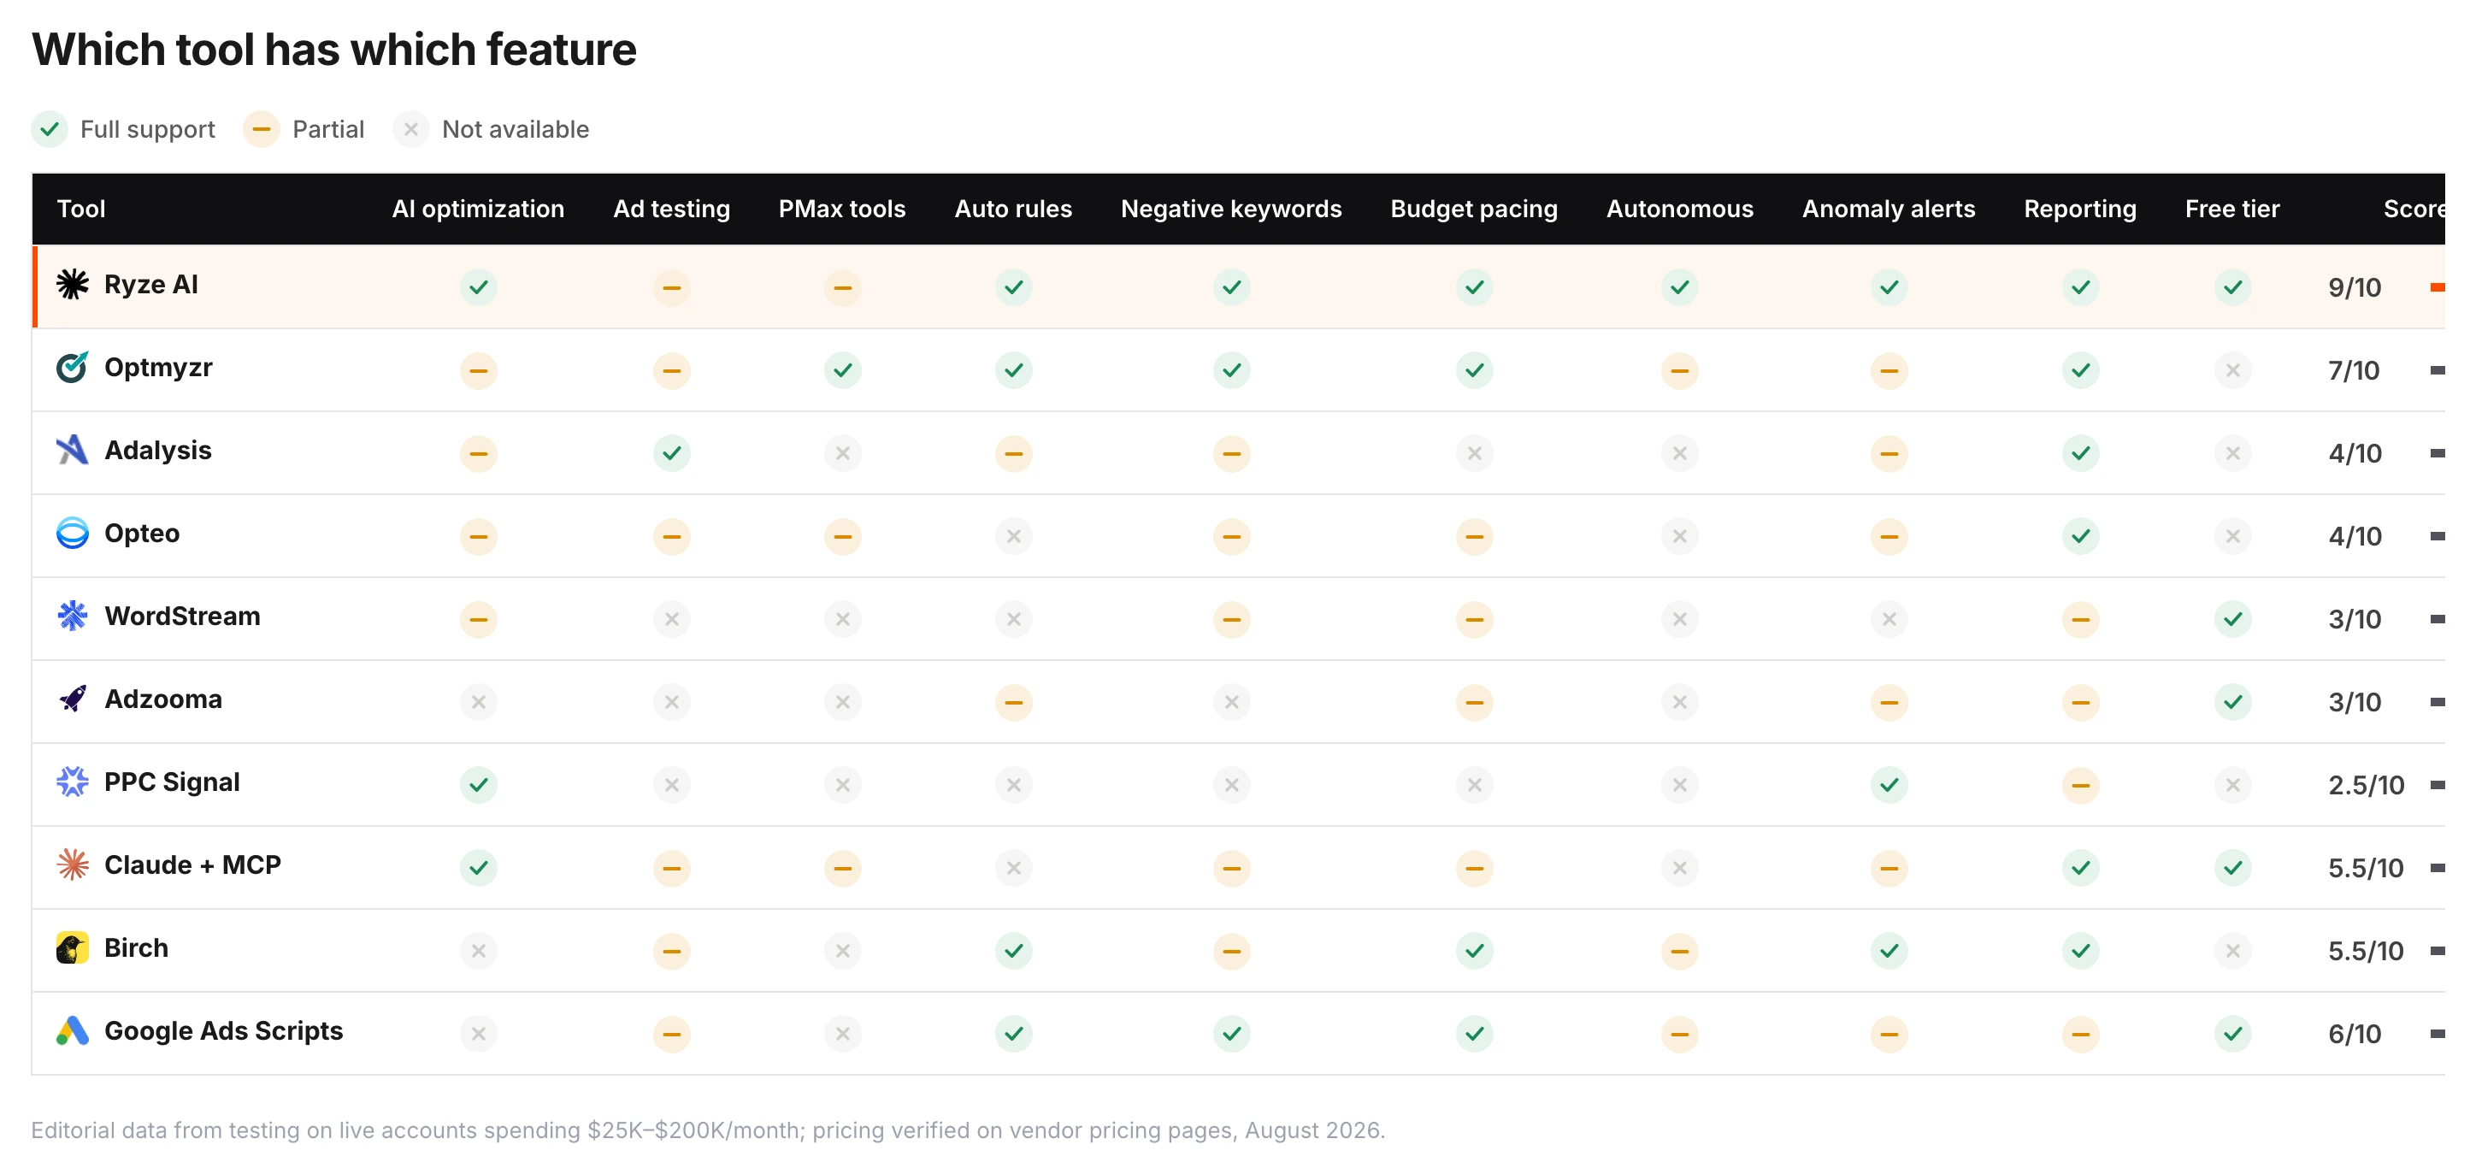This screenshot has height=1174, width=2476.
Task: Click Google Ads Scripts' Negative keywords check icon
Action: 1231,1034
